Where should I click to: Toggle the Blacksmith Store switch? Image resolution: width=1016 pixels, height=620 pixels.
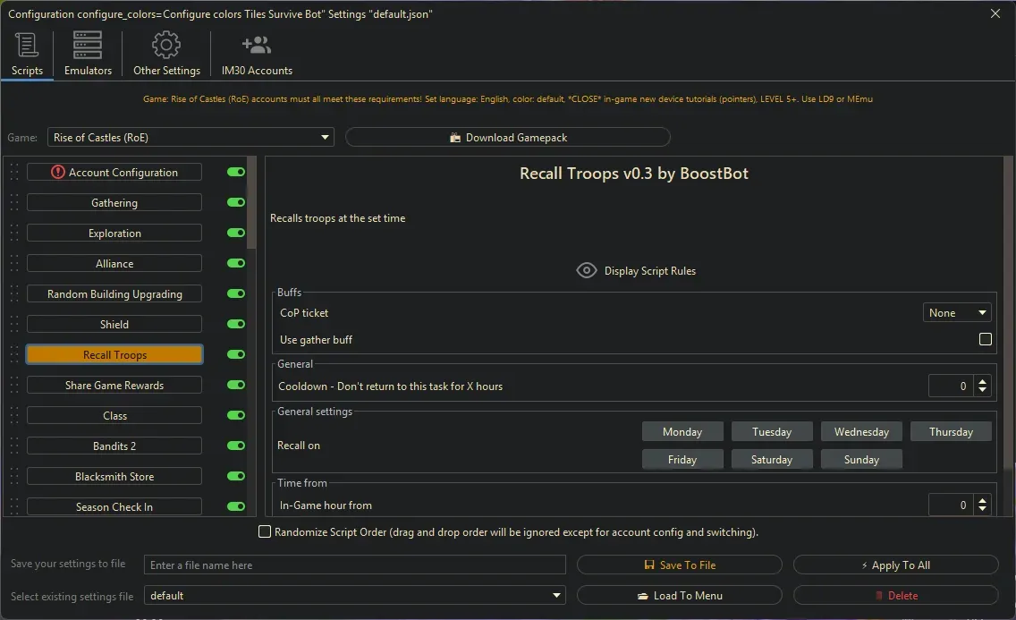(236, 476)
